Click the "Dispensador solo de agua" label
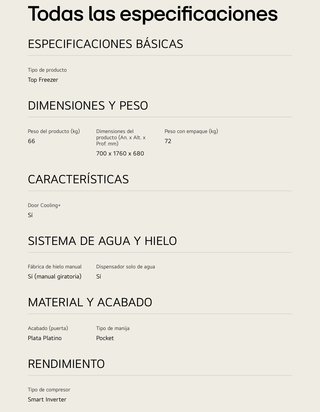Screen dimensions: 320x412 click(125, 267)
